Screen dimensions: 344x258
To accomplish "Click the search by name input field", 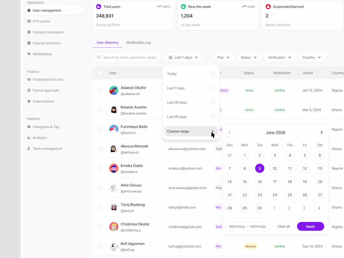I will [x=127, y=57].
